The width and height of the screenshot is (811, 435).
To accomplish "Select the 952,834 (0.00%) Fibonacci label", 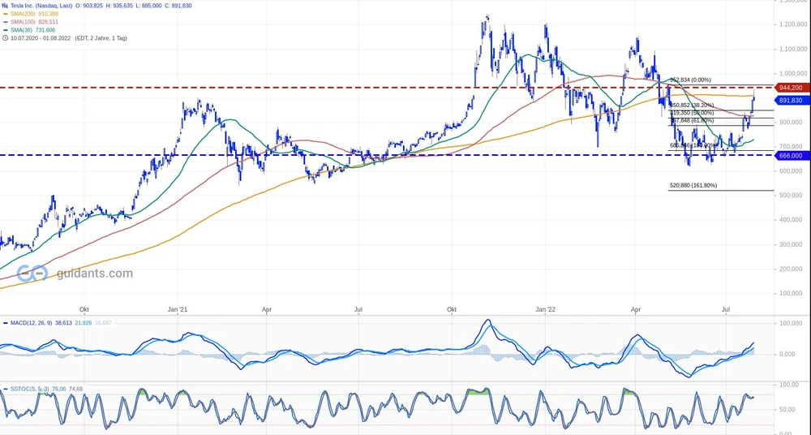I will pos(690,80).
